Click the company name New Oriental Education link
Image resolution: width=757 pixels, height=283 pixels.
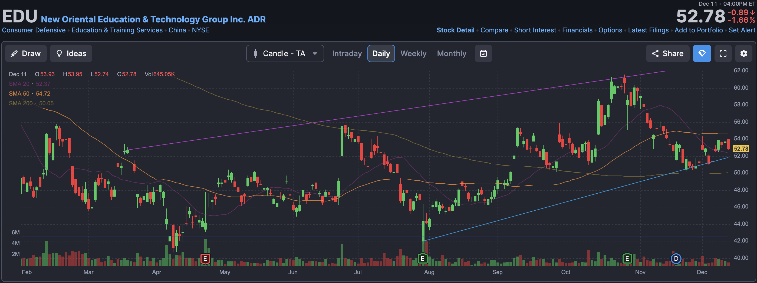(x=153, y=19)
